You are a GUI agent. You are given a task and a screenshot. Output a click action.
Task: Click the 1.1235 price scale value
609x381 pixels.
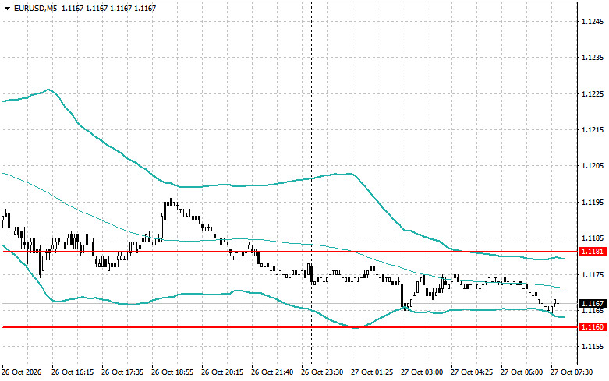593,58
